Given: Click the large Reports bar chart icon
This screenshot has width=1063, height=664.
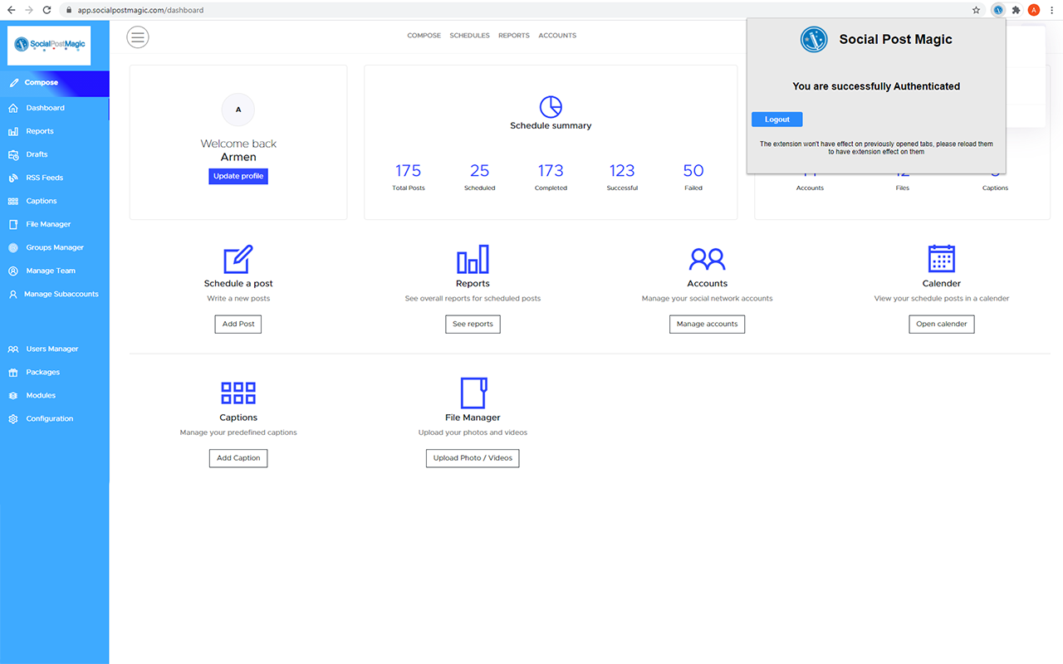Looking at the screenshot, I should 473,259.
